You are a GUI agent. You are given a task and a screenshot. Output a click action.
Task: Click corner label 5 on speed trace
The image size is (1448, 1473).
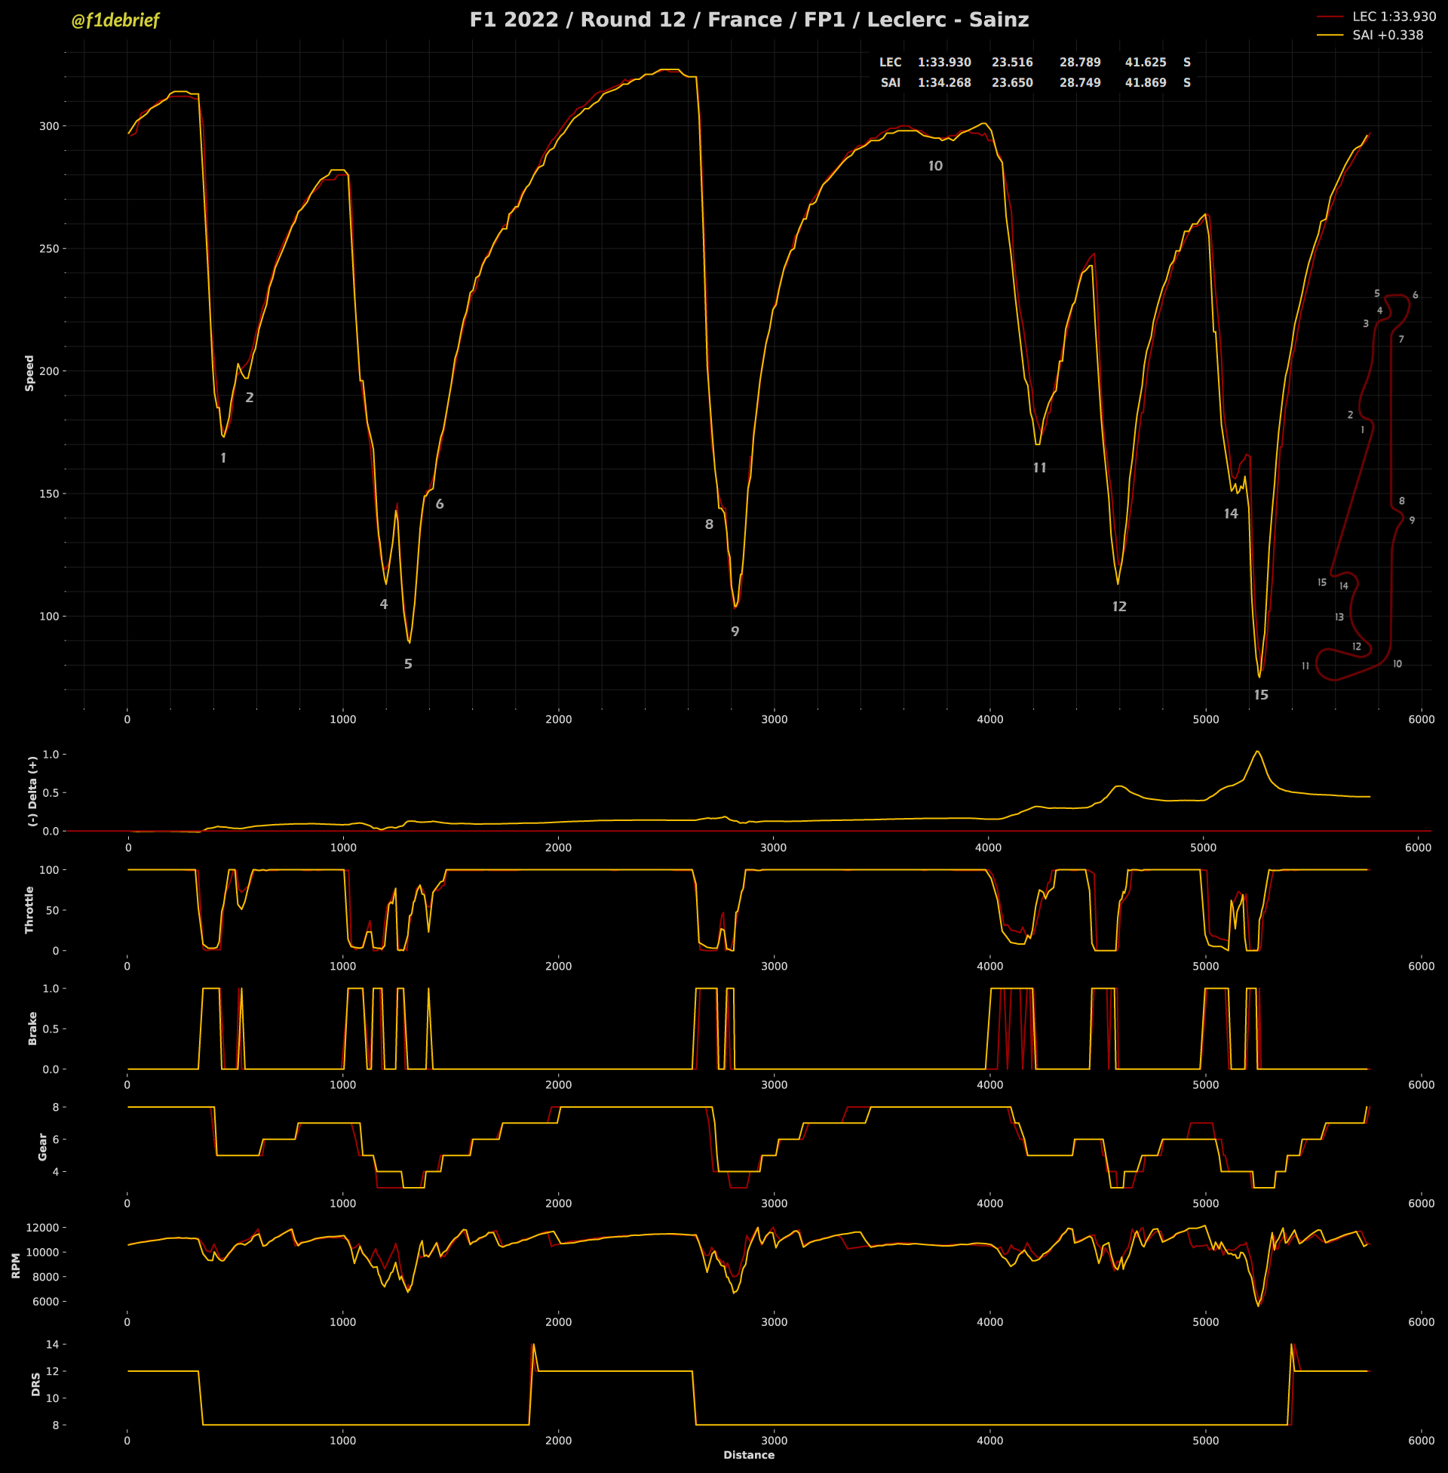click(x=409, y=664)
